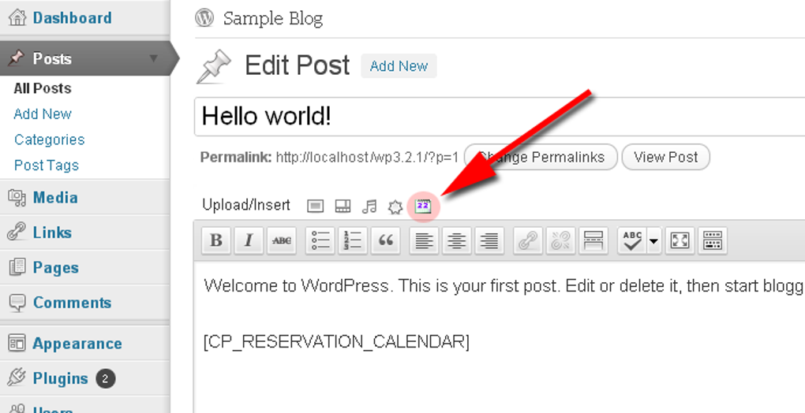Insert a blockquote with the quote icon
The width and height of the screenshot is (805, 413).
tap(386, 240)
